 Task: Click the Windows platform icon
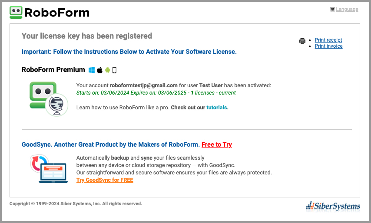point(92,70)
